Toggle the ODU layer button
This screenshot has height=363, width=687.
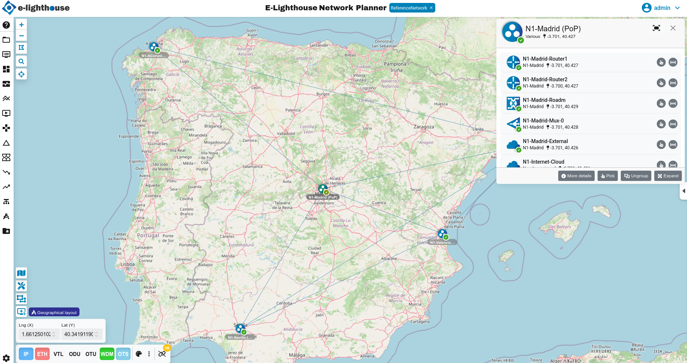[x=75, y=354]
